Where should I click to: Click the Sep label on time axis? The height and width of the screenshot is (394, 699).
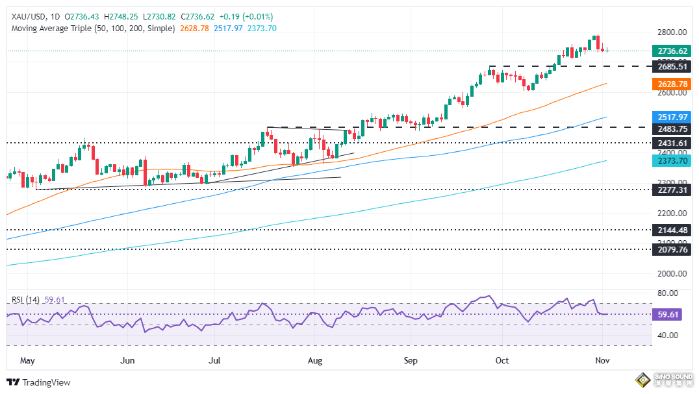pyautogui.click(x=409, y=359)
